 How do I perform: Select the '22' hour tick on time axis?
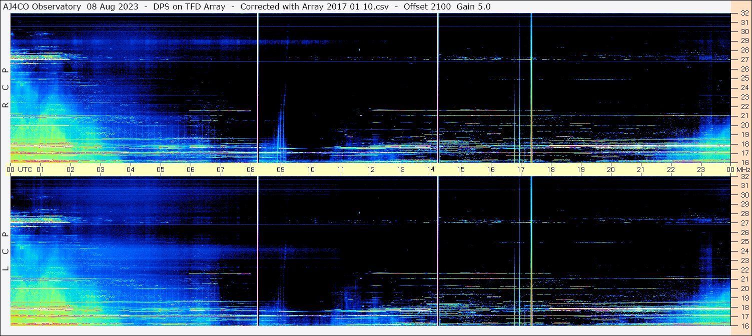click(x=671, y=169)
